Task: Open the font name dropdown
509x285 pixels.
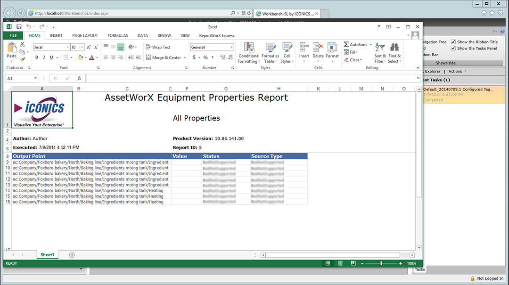Action: pyautogui.click(x=67, y=47)
